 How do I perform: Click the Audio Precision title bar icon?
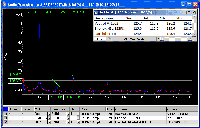[x=5, y=5]
